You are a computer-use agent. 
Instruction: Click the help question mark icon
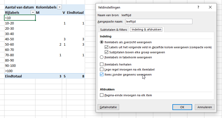coord(198,7)
